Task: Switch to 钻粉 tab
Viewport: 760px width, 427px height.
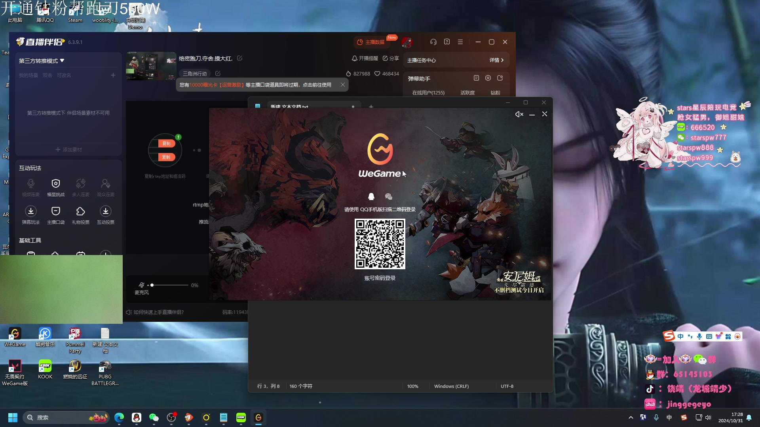Action: coord(495,93)
